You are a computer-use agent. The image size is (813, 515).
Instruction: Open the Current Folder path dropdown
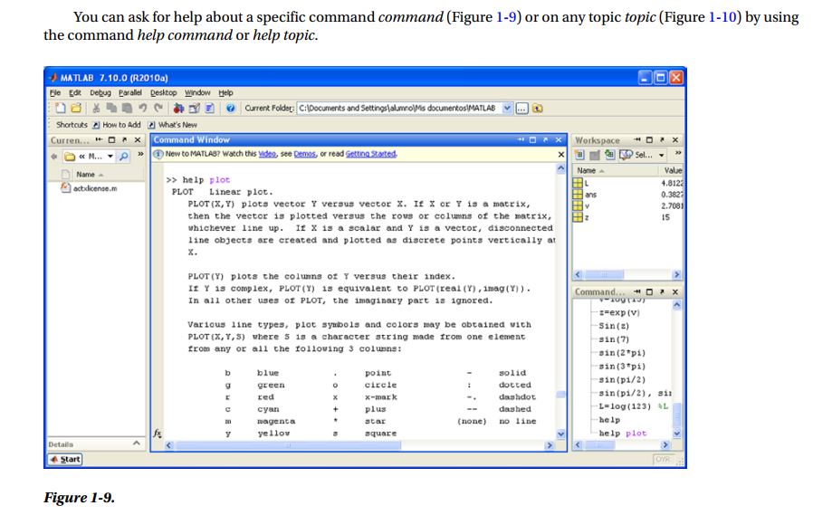pyautogui.click(x=507, y=108)
